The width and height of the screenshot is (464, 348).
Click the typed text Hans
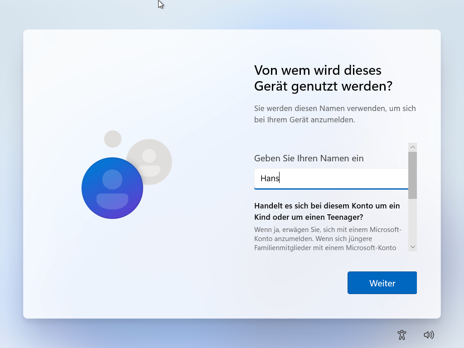270,179
